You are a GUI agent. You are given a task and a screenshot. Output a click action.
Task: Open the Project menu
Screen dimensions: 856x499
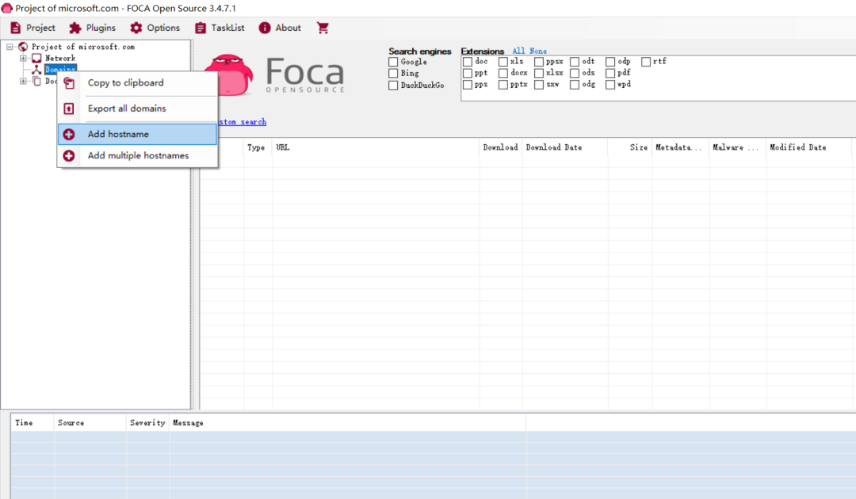32,28
